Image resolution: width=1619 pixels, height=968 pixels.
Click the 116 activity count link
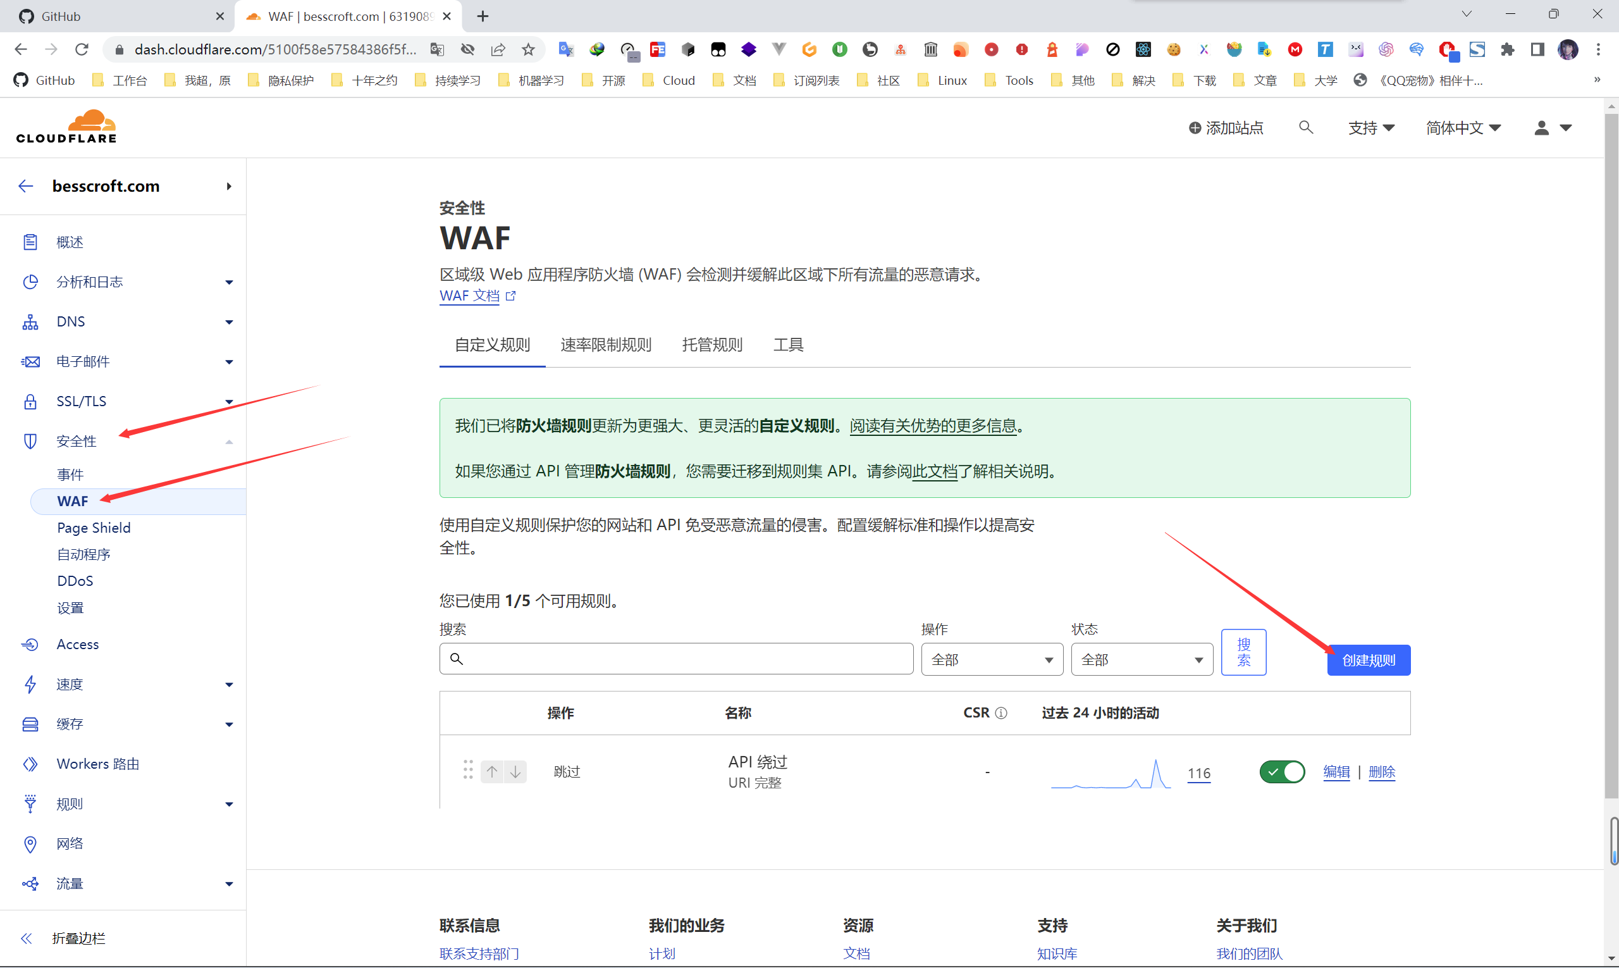[1198, 773]
